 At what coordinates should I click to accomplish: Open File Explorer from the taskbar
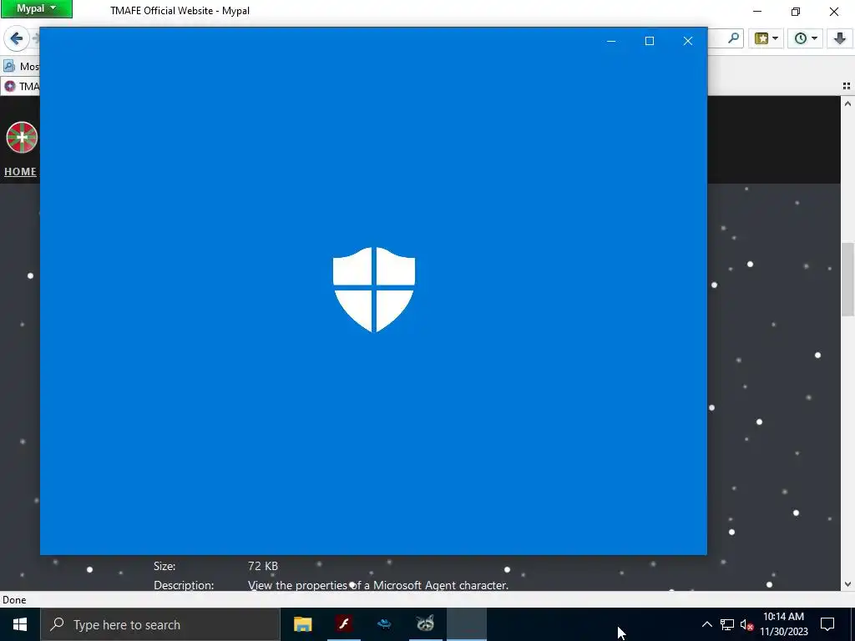302,624
